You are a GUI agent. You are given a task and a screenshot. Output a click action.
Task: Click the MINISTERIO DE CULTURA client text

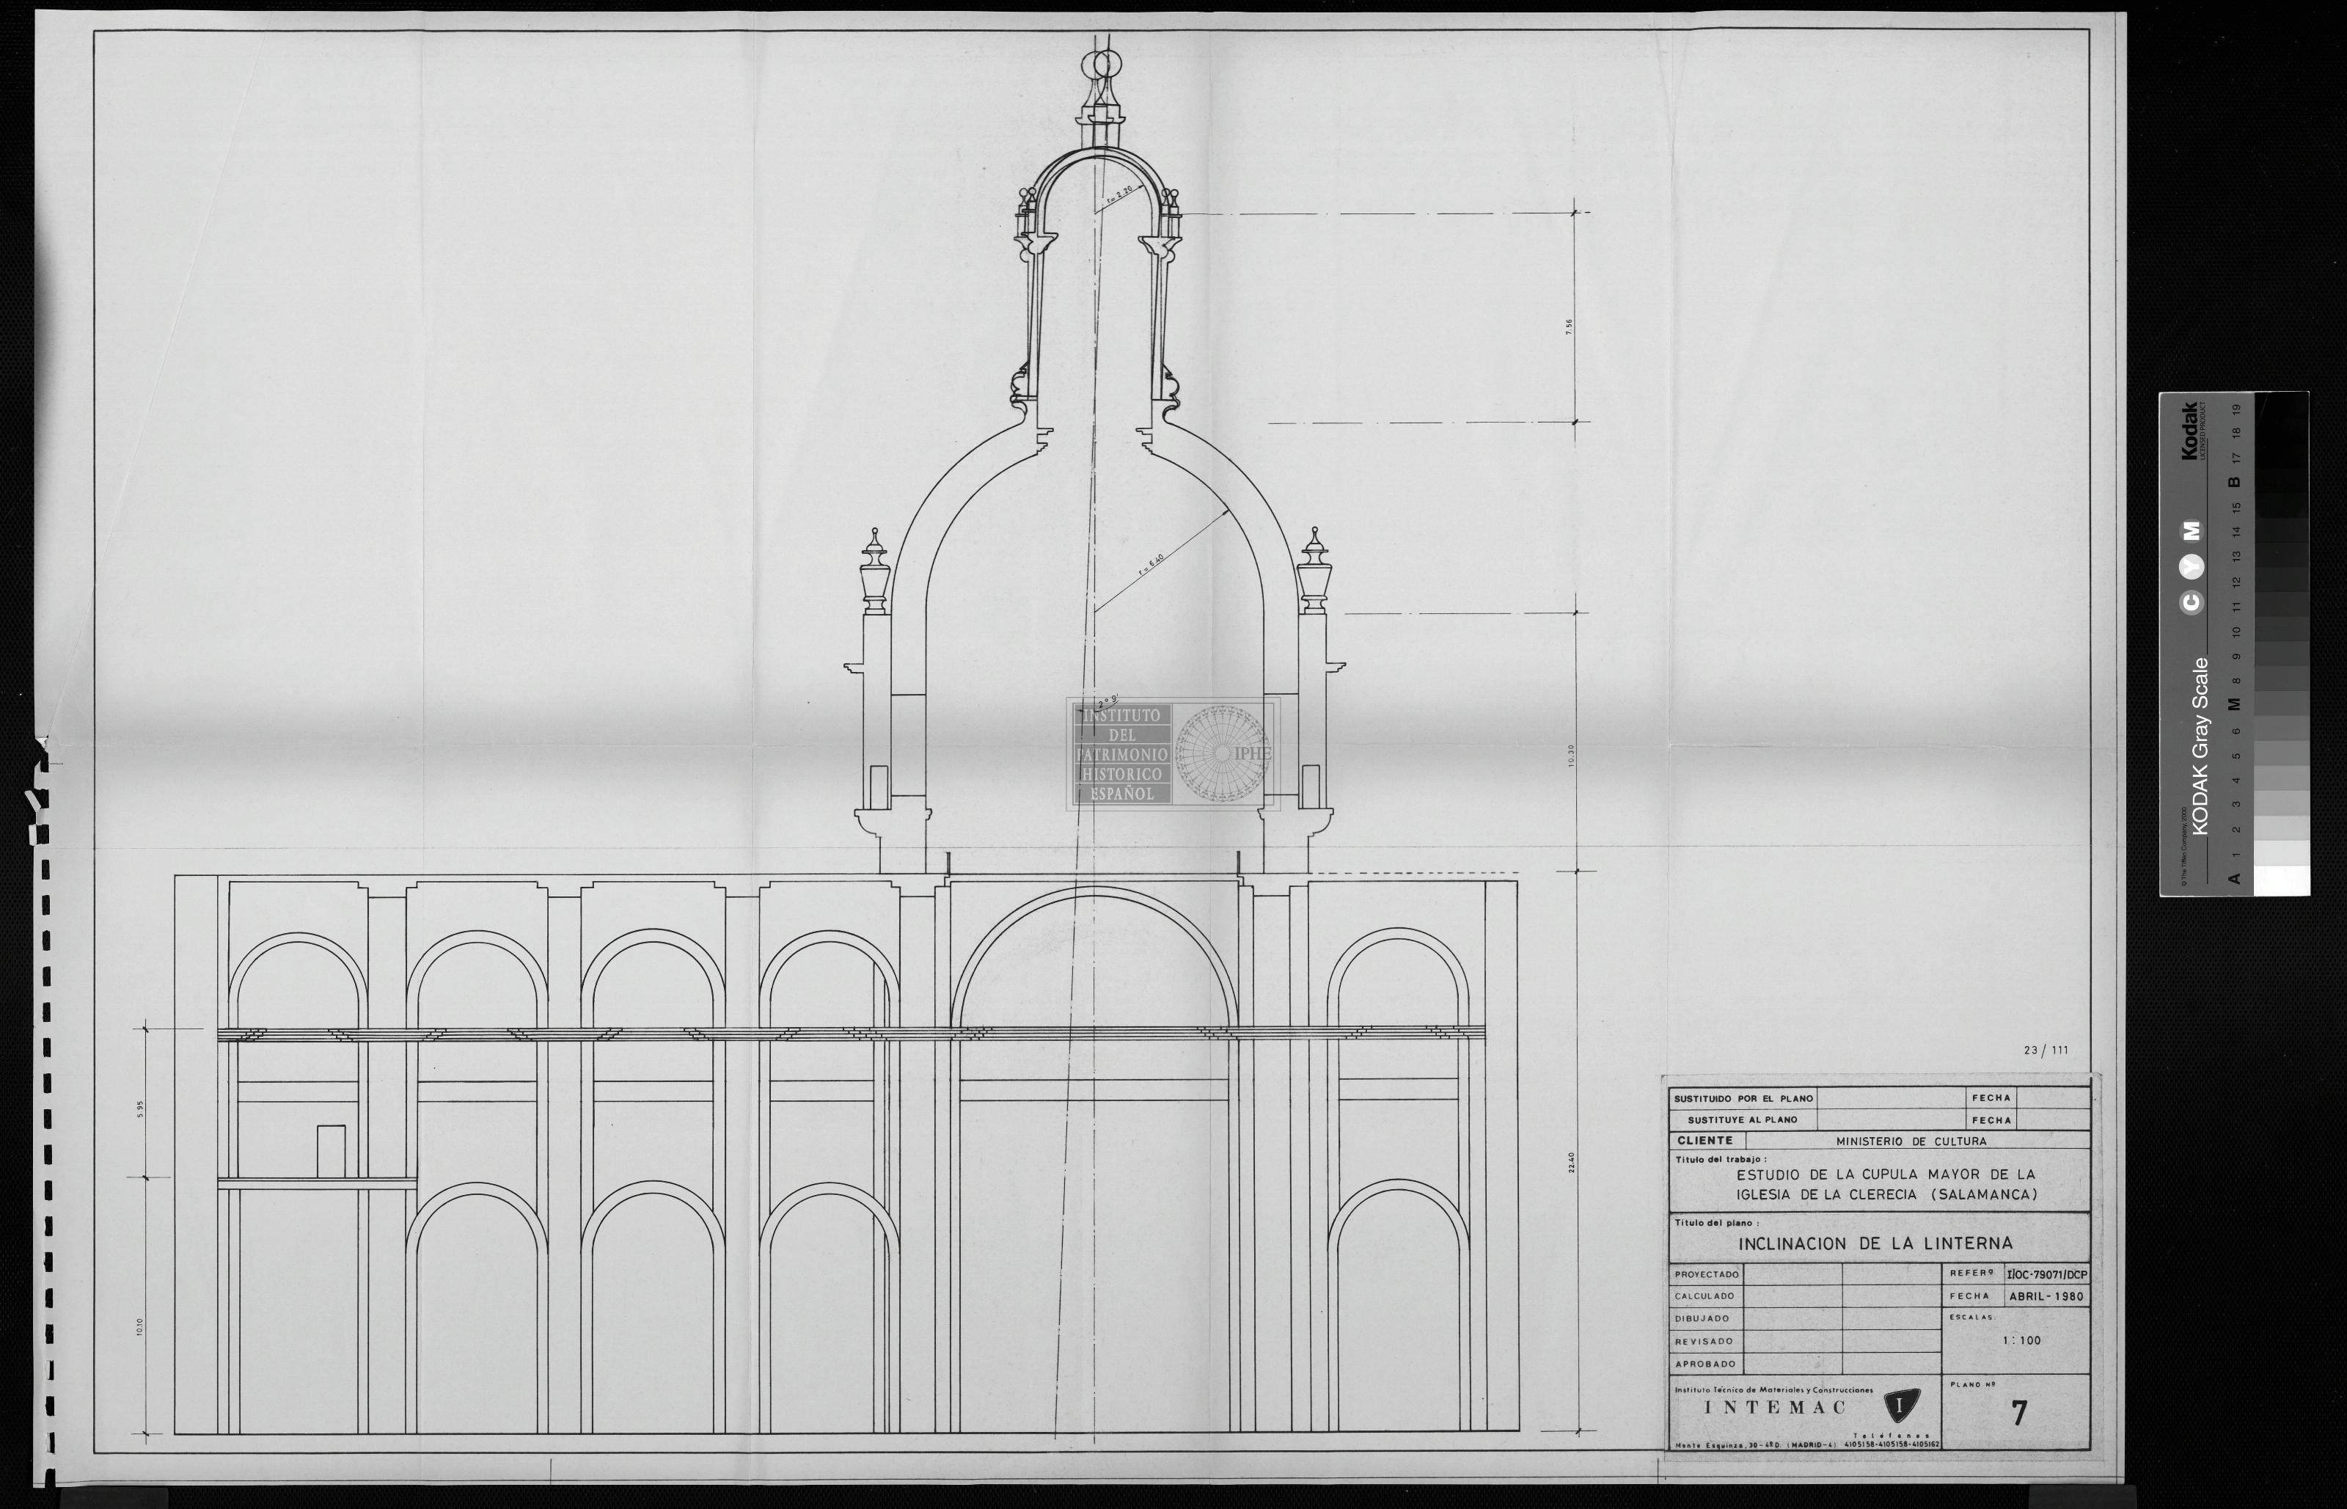coord(1911,1141)
